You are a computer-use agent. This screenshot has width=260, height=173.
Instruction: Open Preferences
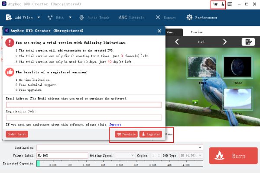pyautogui.click(x=201, y=18)
